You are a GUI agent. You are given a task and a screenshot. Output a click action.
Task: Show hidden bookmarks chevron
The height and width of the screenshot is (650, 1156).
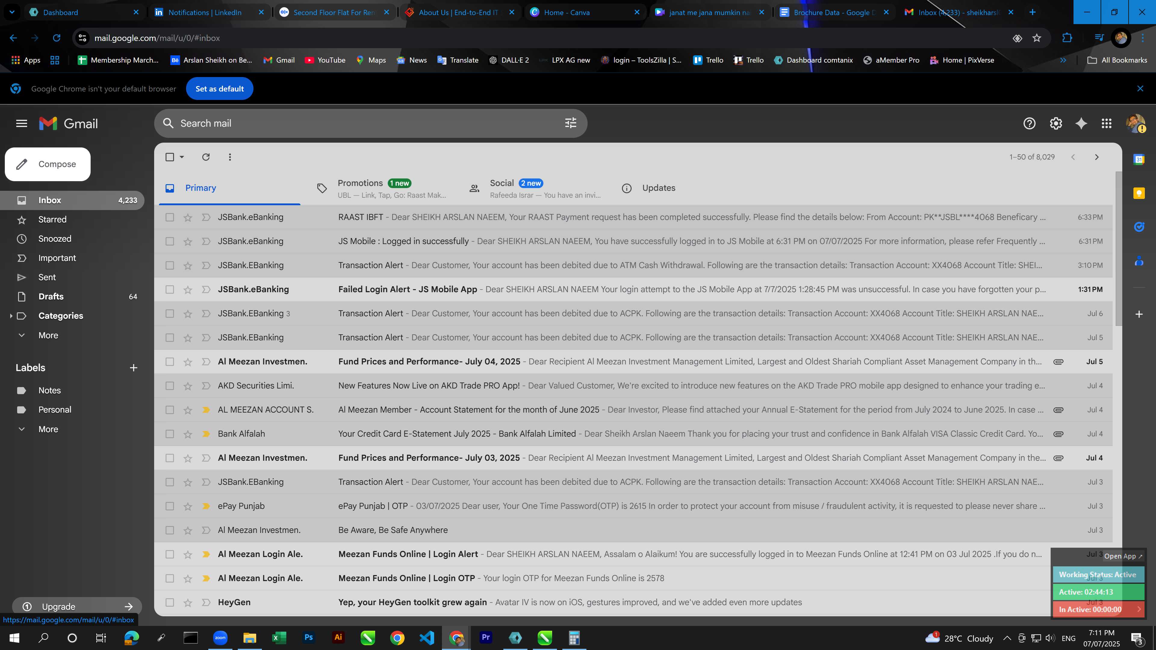tap(1063, 60)
